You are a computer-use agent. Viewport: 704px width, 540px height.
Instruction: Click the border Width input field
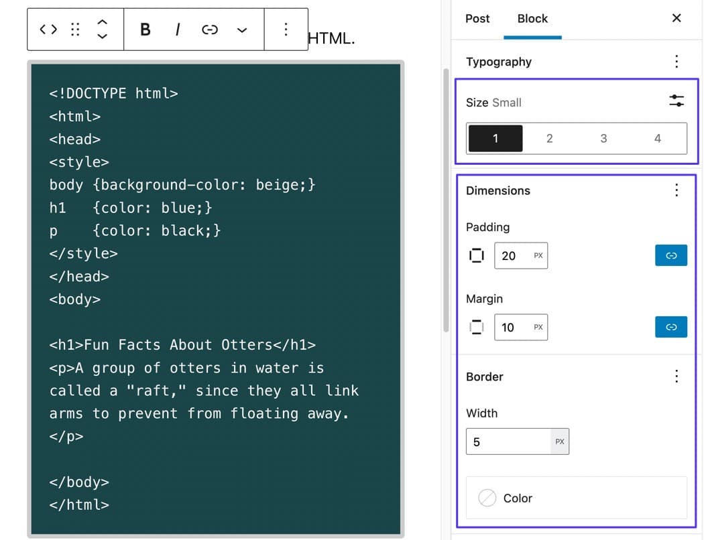509,442
